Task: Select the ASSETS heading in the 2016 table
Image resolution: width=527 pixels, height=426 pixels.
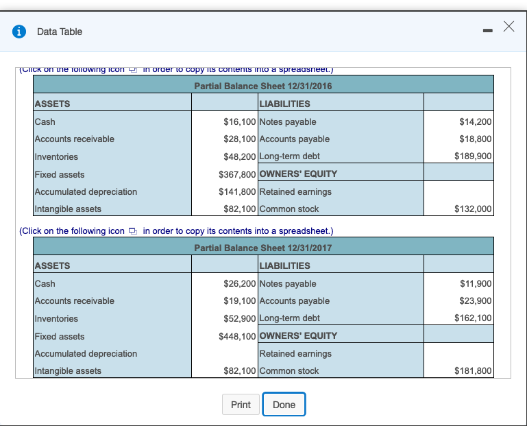Action: (53, 104)
